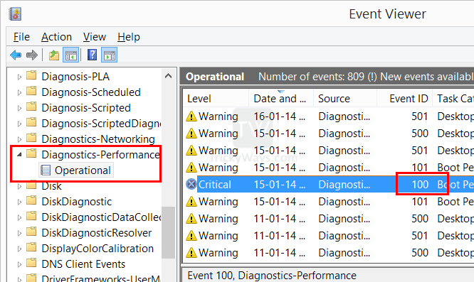Click the DiskDiagnostic folder icon

[x=31, y=200]
